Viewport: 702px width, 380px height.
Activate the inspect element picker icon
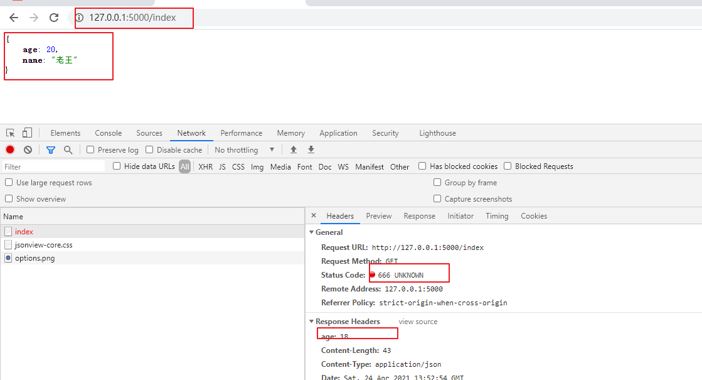click(x=10, y=133)
